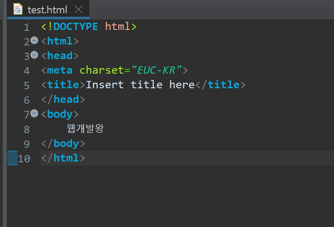Click the HTML file icon on test.html tab

pyautogui.click(x=18, y=9)
